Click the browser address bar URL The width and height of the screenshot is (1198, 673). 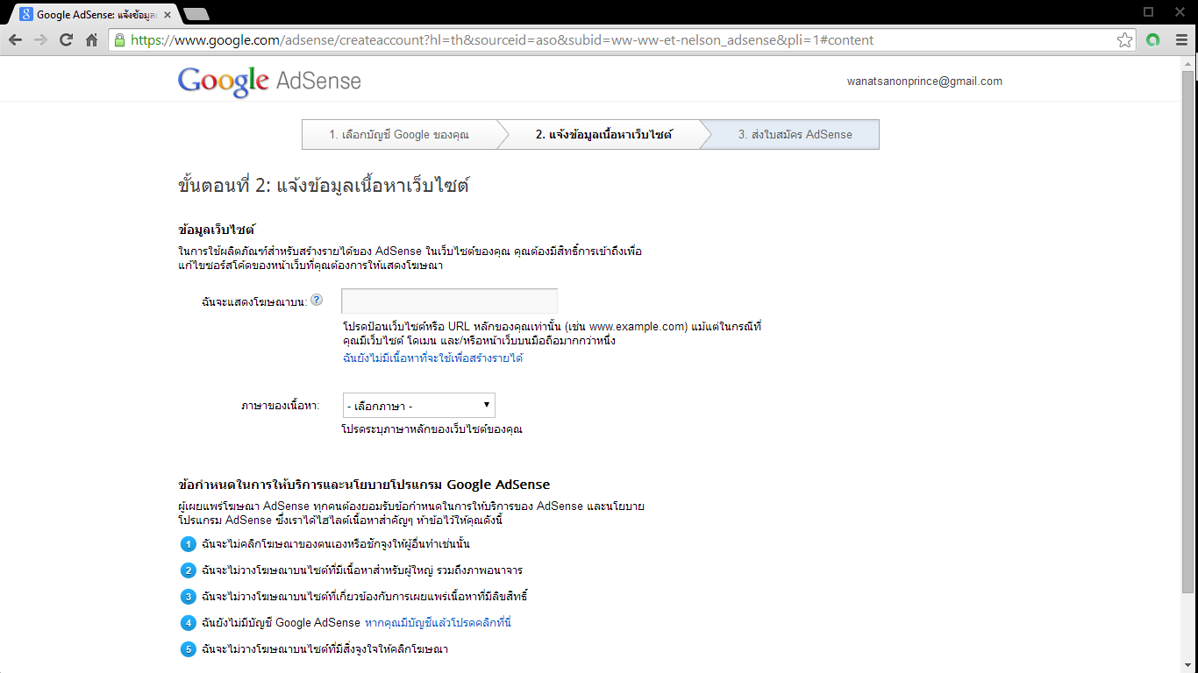(502, 40)
